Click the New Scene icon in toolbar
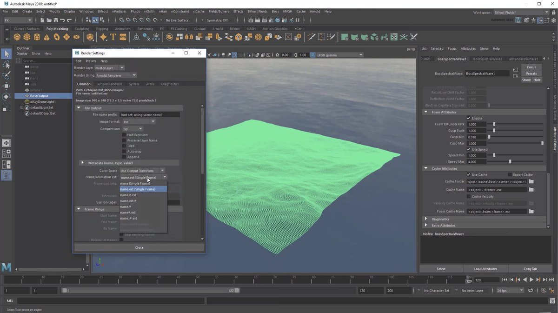This screenshot has width=558, height=313. point(42,20)
